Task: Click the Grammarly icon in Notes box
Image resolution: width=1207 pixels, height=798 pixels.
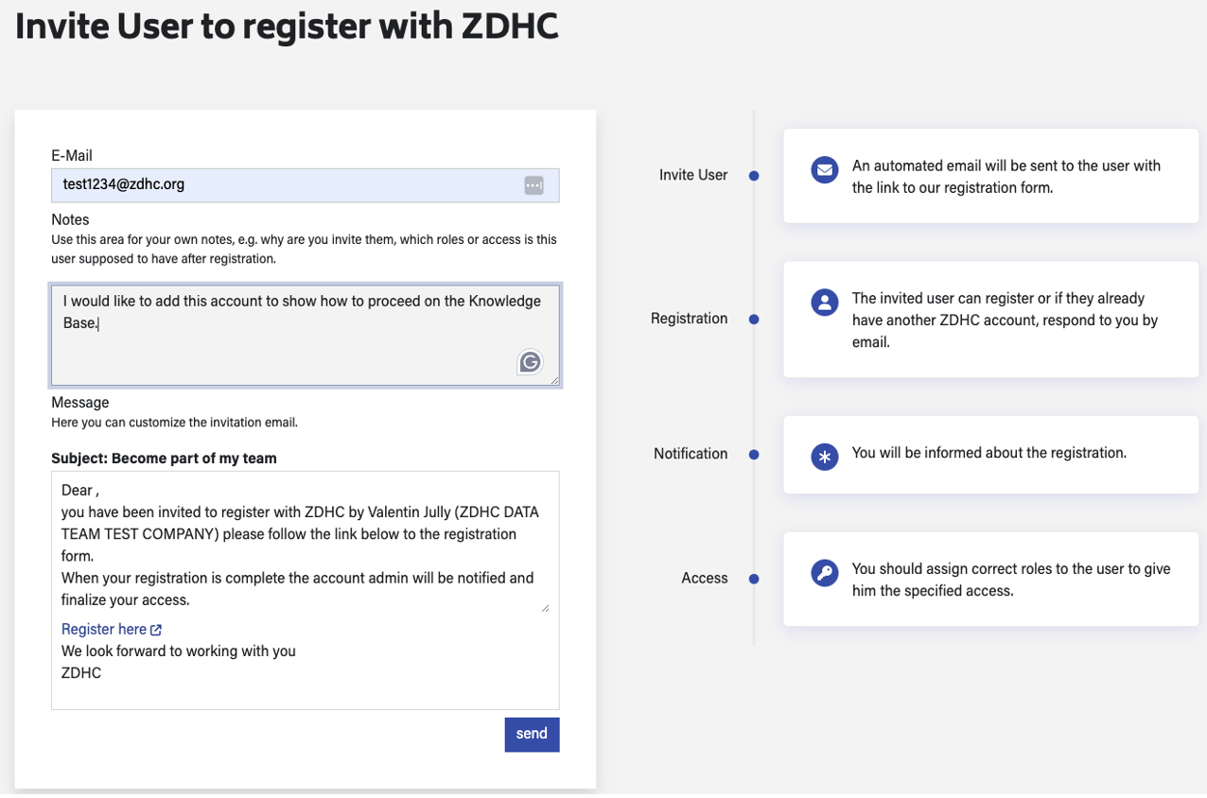Action: click(530, 361)
